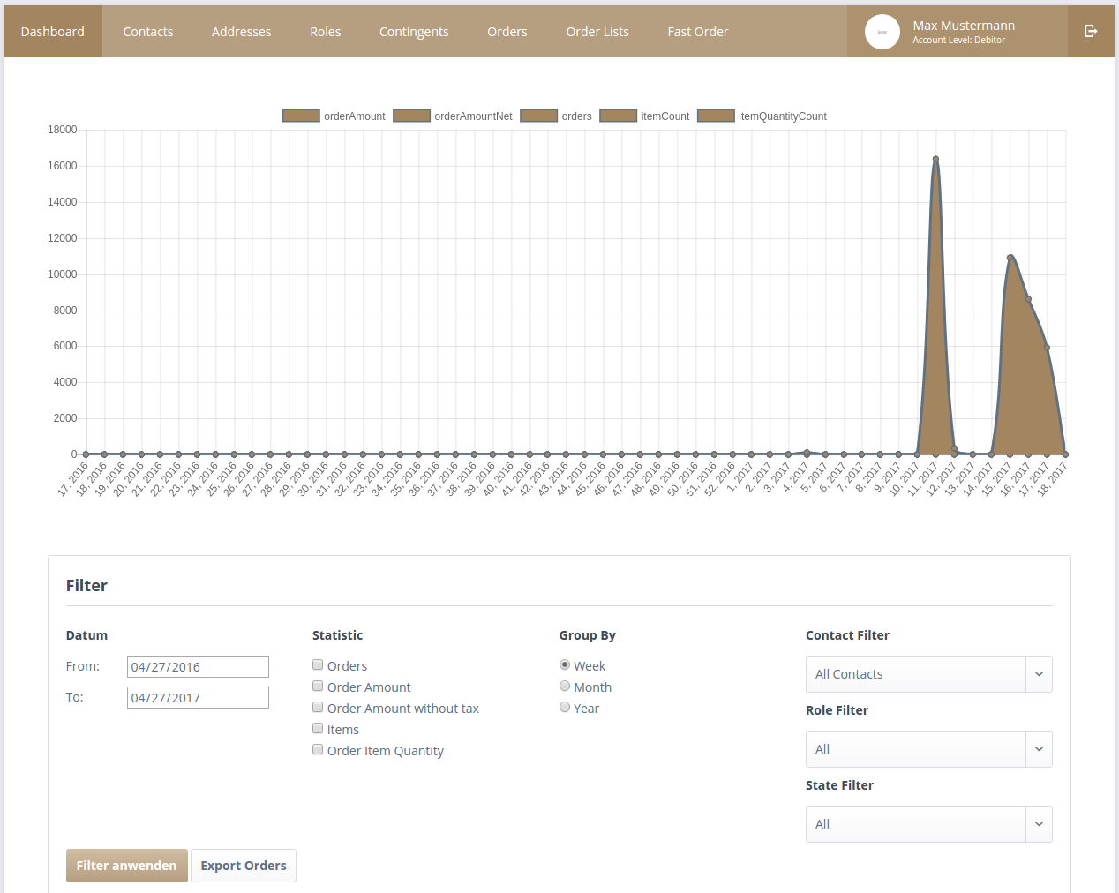Click Max Mustermann's profile avatar
This screenshot has height=893, width=1119.
882,32
